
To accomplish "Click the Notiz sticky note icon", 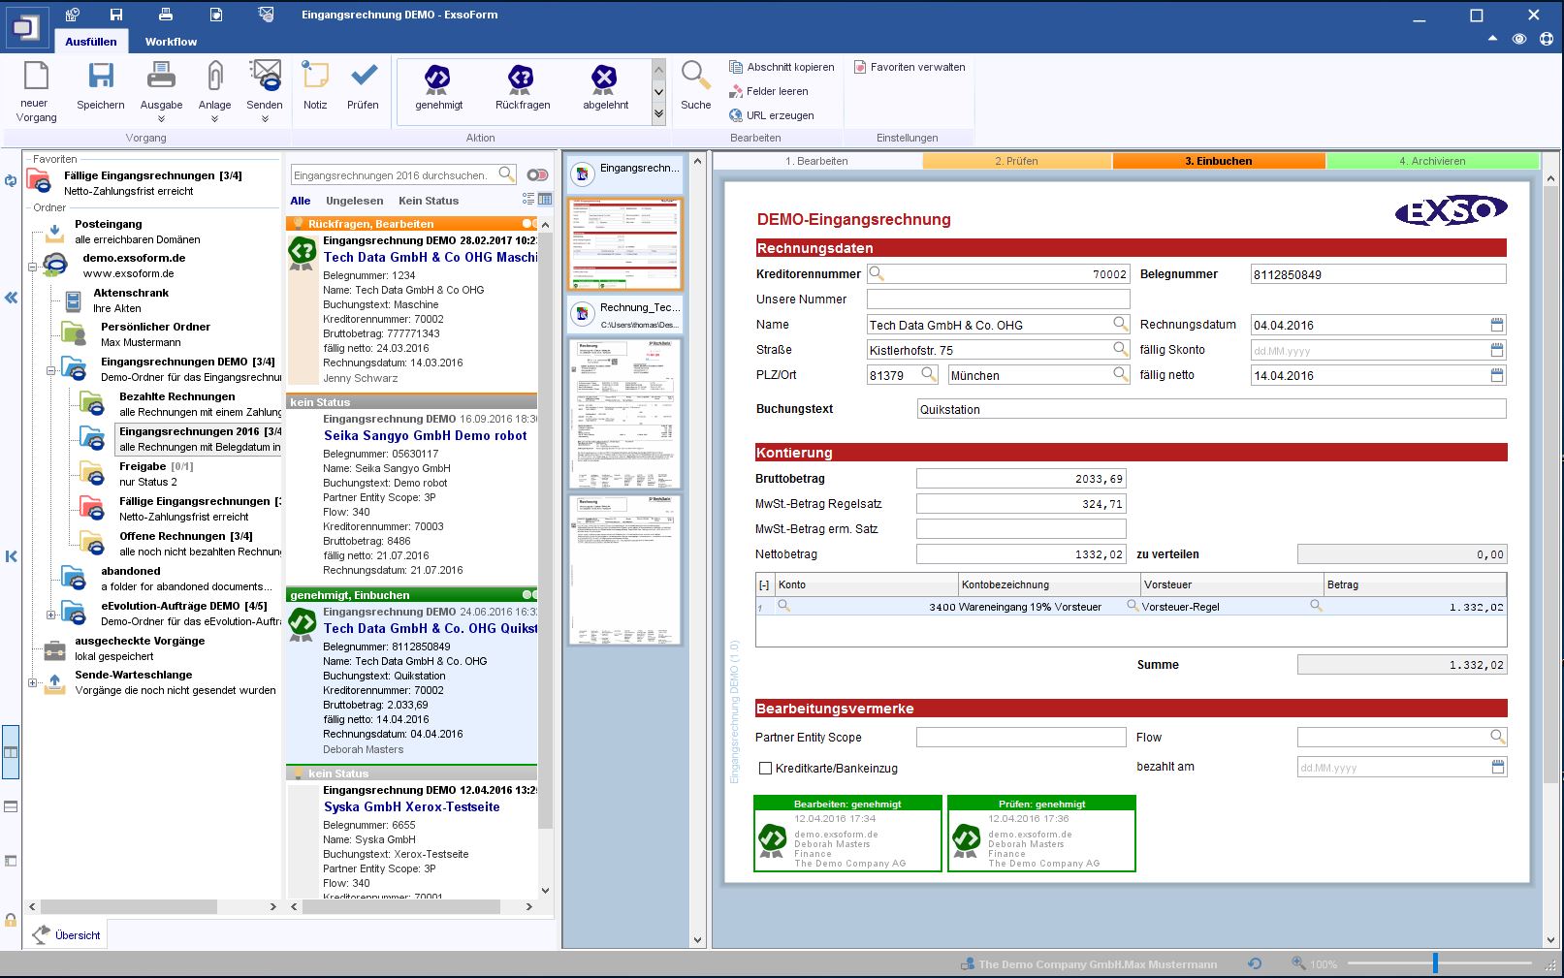I will 314,76.
